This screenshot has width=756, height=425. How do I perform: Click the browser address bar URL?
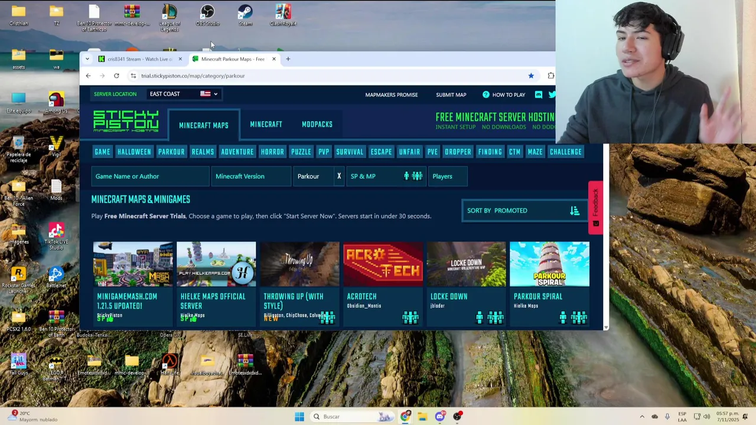(x=193, y=76)
